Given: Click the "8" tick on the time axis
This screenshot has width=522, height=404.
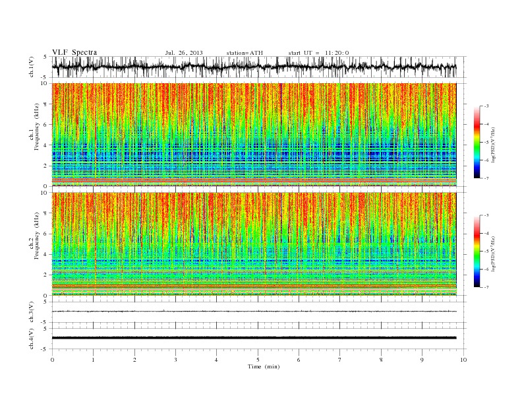Looking at the screenshot, I should (x=381, y=360).
